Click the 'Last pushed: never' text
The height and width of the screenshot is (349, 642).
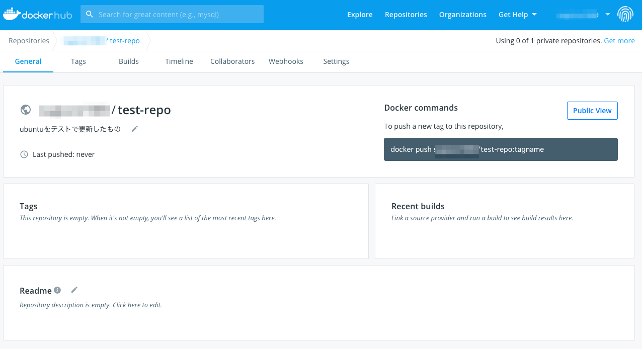point(64,154)
